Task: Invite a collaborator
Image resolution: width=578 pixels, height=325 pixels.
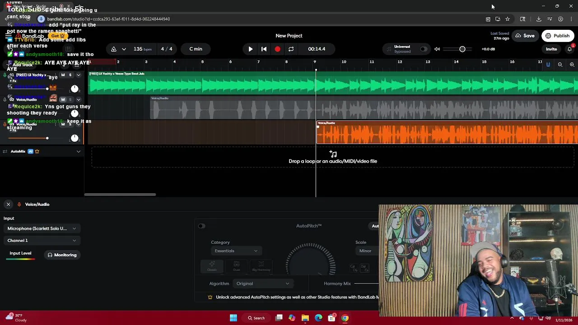Action: [551, 49]
